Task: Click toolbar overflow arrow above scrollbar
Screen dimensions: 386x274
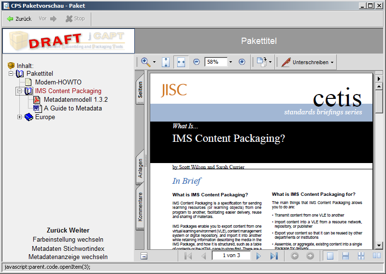Action: (x=379, y=79)
